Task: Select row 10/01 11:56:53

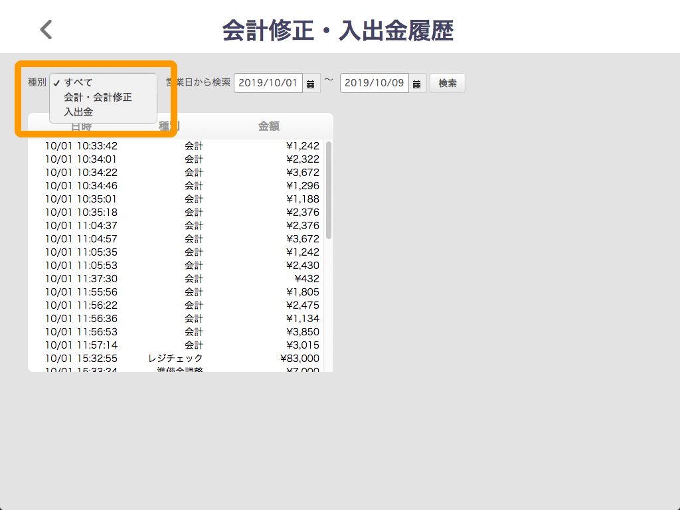Action: (x=175, y=332)
